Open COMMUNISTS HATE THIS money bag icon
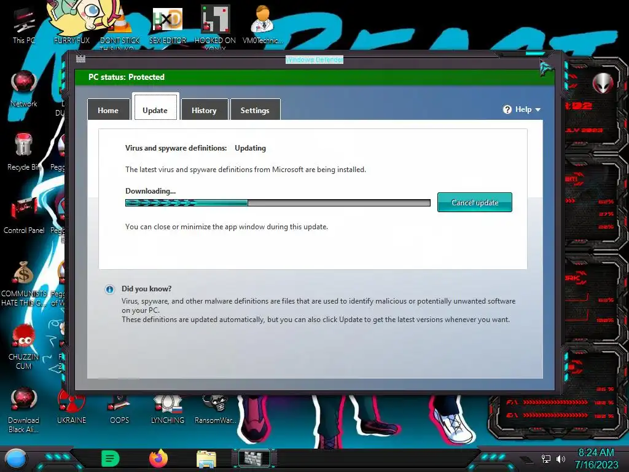This screenshot has height=472, width=629. pyautogui.click(x=24, y=283)
